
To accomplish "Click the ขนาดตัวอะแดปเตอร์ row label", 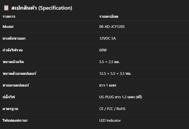I will [x=19, y=73].
